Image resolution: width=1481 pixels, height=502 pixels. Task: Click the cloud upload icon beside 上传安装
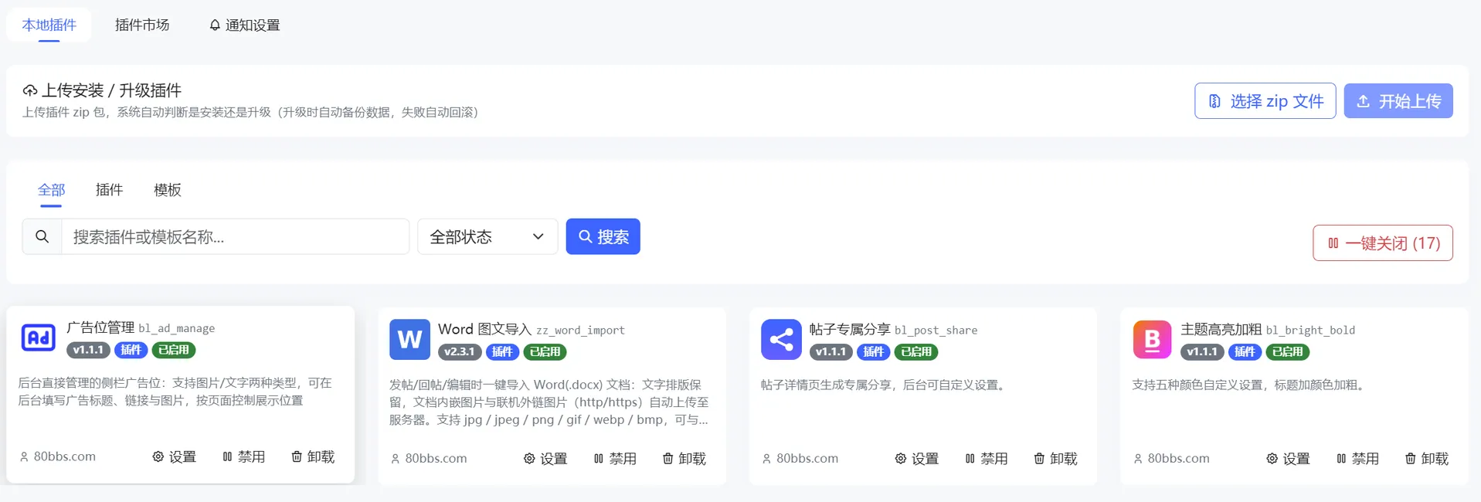pos(30,90)
